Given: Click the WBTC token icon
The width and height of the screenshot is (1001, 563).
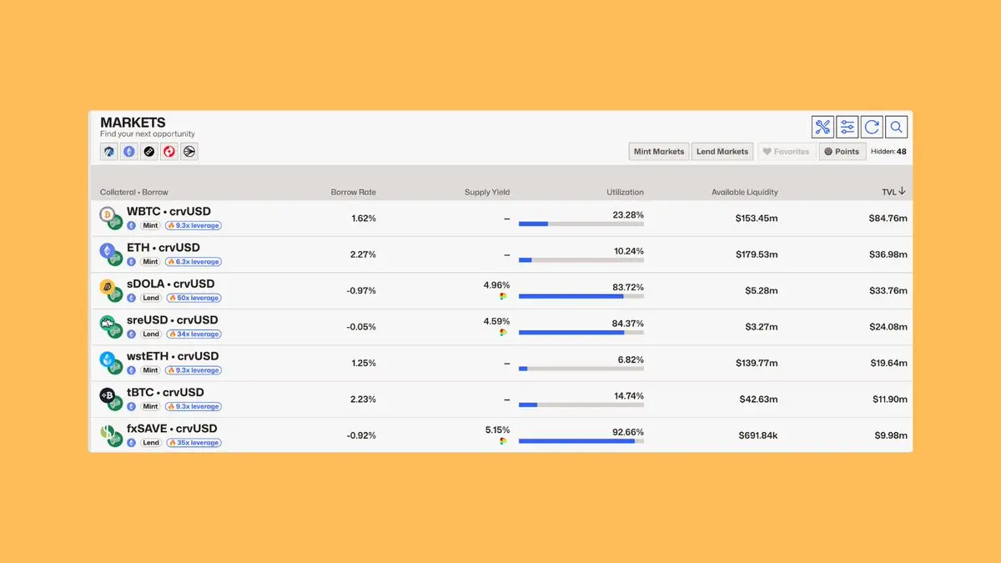Looking at the screenshot, I should point(107,214).
